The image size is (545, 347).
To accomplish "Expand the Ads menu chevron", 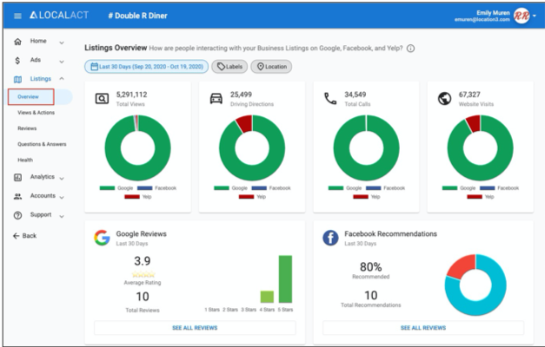I will [62, 62].
